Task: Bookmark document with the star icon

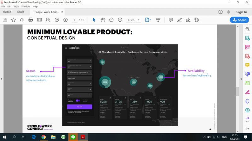Action: (14, 20)
